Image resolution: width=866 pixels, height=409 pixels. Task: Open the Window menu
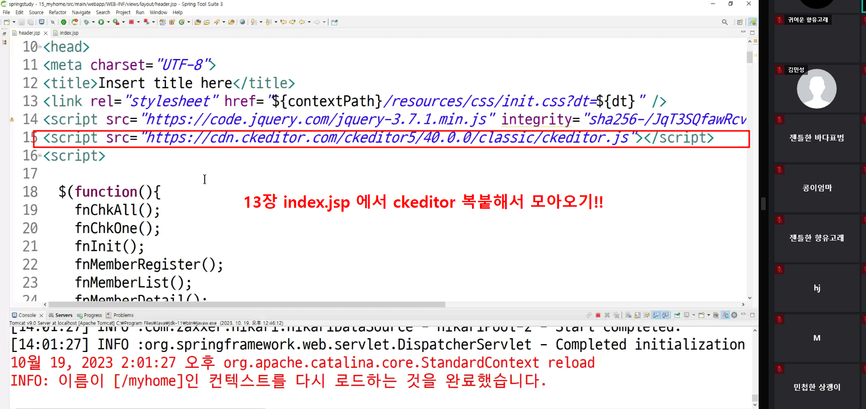[158, 12]
